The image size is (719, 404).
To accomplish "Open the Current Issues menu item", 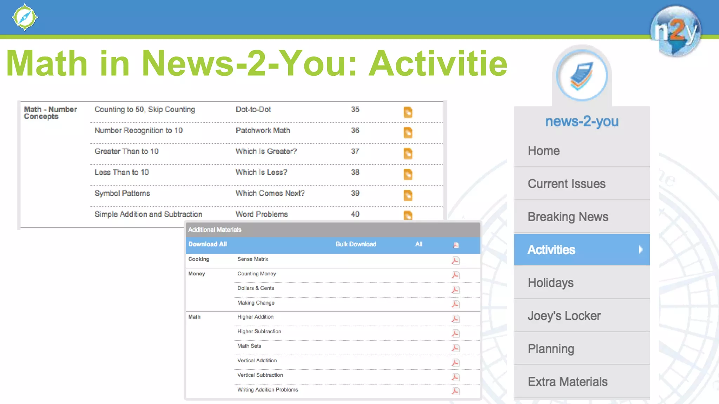I will click(582, 184).
